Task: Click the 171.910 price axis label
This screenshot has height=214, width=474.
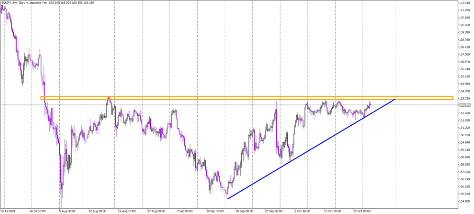Action: click(x=464, y=3)
